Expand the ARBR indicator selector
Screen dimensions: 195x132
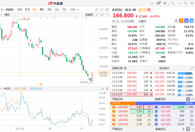coord(1,89)
